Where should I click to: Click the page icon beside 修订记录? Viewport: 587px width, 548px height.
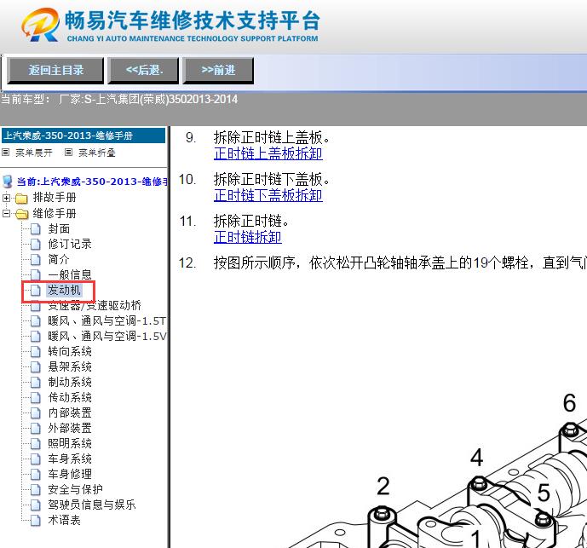click(x=35, y=245)
